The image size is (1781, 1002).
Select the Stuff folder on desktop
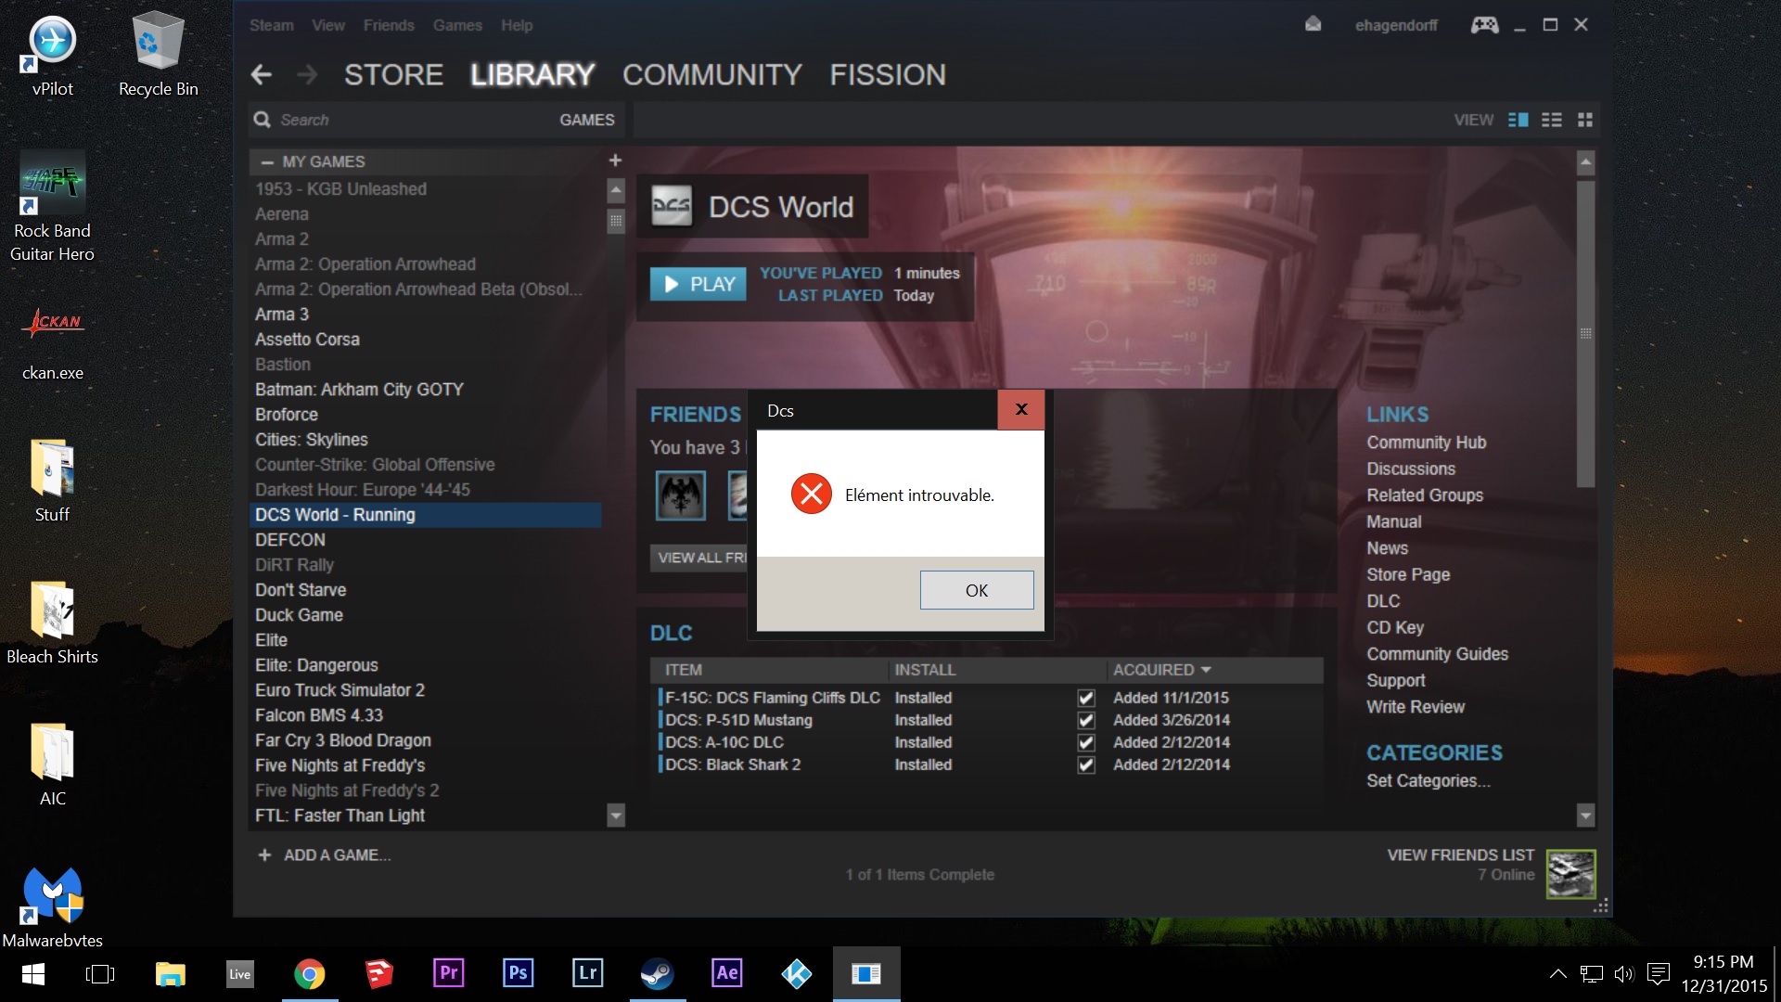(x=52, y=481)
